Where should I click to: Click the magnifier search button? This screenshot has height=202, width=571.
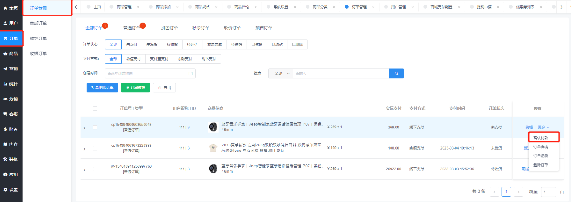pyautogui.click(x=396, y=74)
